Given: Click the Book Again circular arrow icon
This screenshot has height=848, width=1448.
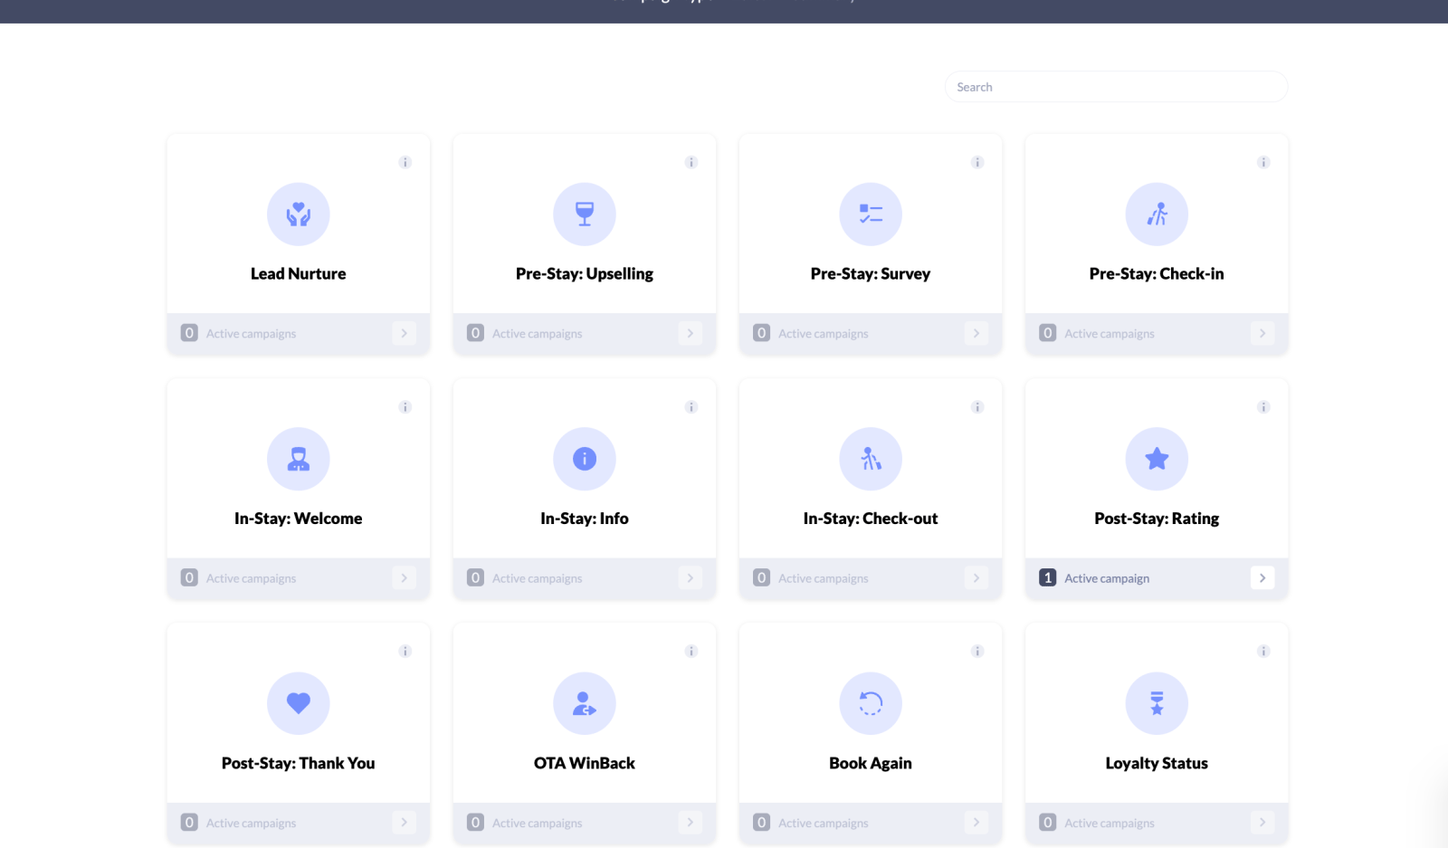Looking at the screenshot, I should click(871, 703).
